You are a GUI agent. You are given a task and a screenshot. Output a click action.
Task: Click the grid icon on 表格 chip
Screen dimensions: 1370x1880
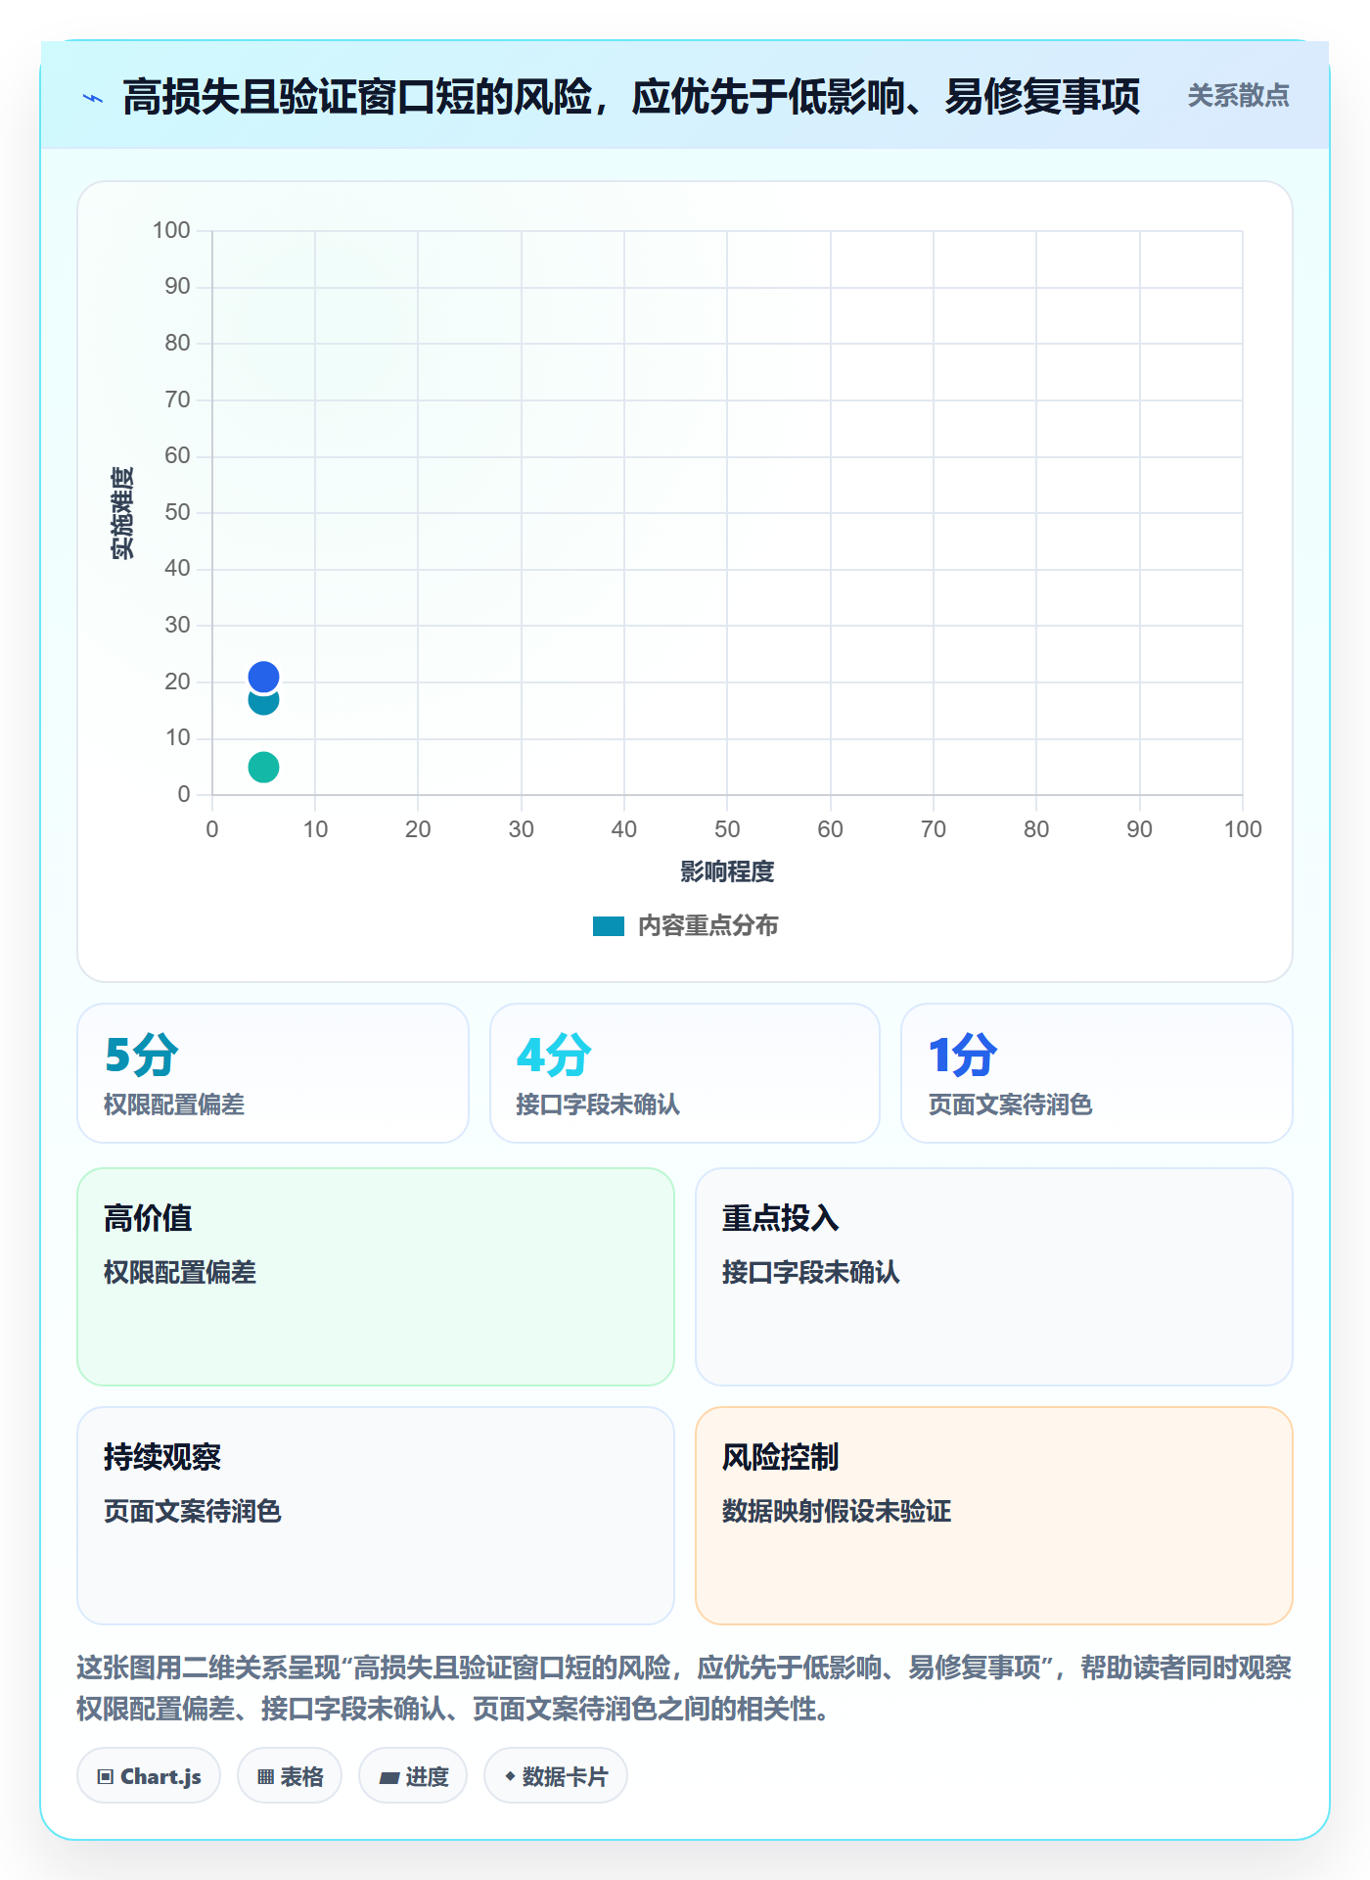[266, 1777]
